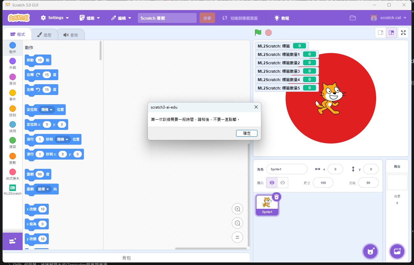Click the 左轉 15 度 block

[x=41, y=90]
